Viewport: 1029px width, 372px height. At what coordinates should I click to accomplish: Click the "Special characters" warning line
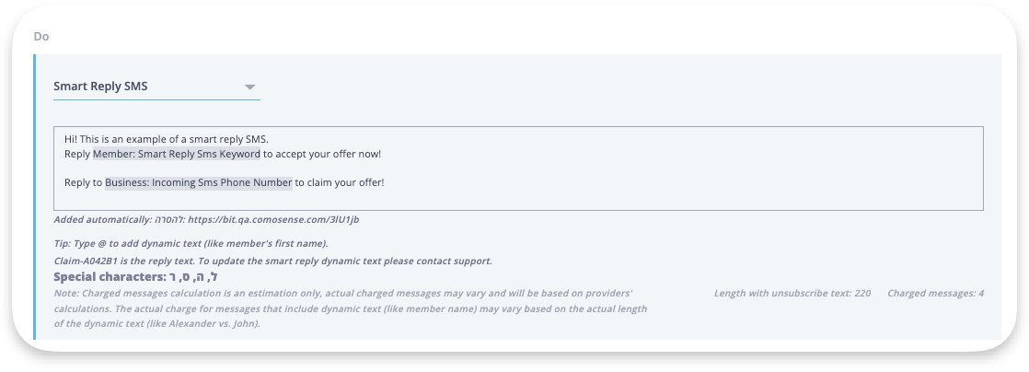pyautogui.click(x=135, y=276)
